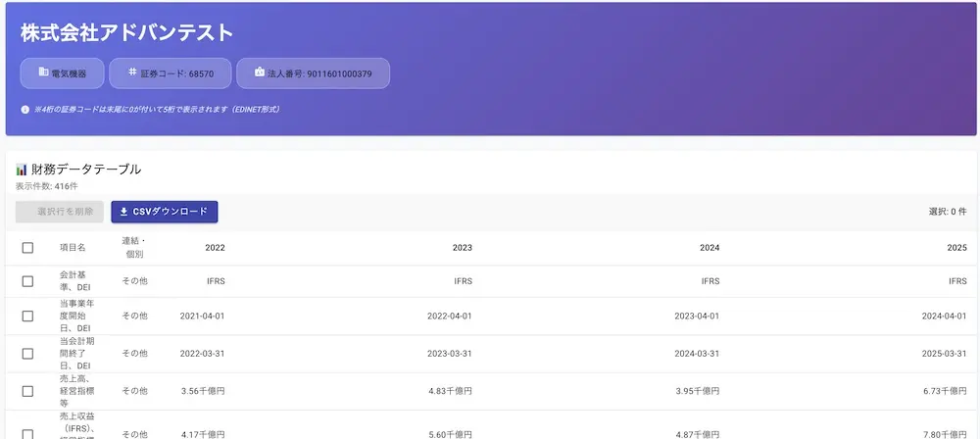This screenshot has width=980, height=439.
Task: Click the 2023-04-01 date cell
Action: (697, 317)
